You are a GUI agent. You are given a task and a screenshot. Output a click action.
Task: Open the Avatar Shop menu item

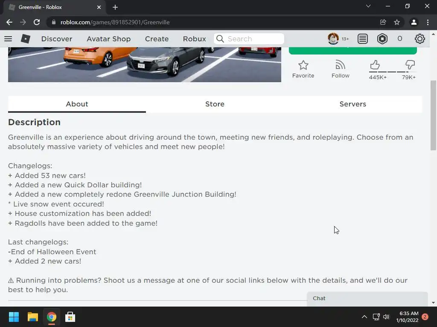point(109,39)
